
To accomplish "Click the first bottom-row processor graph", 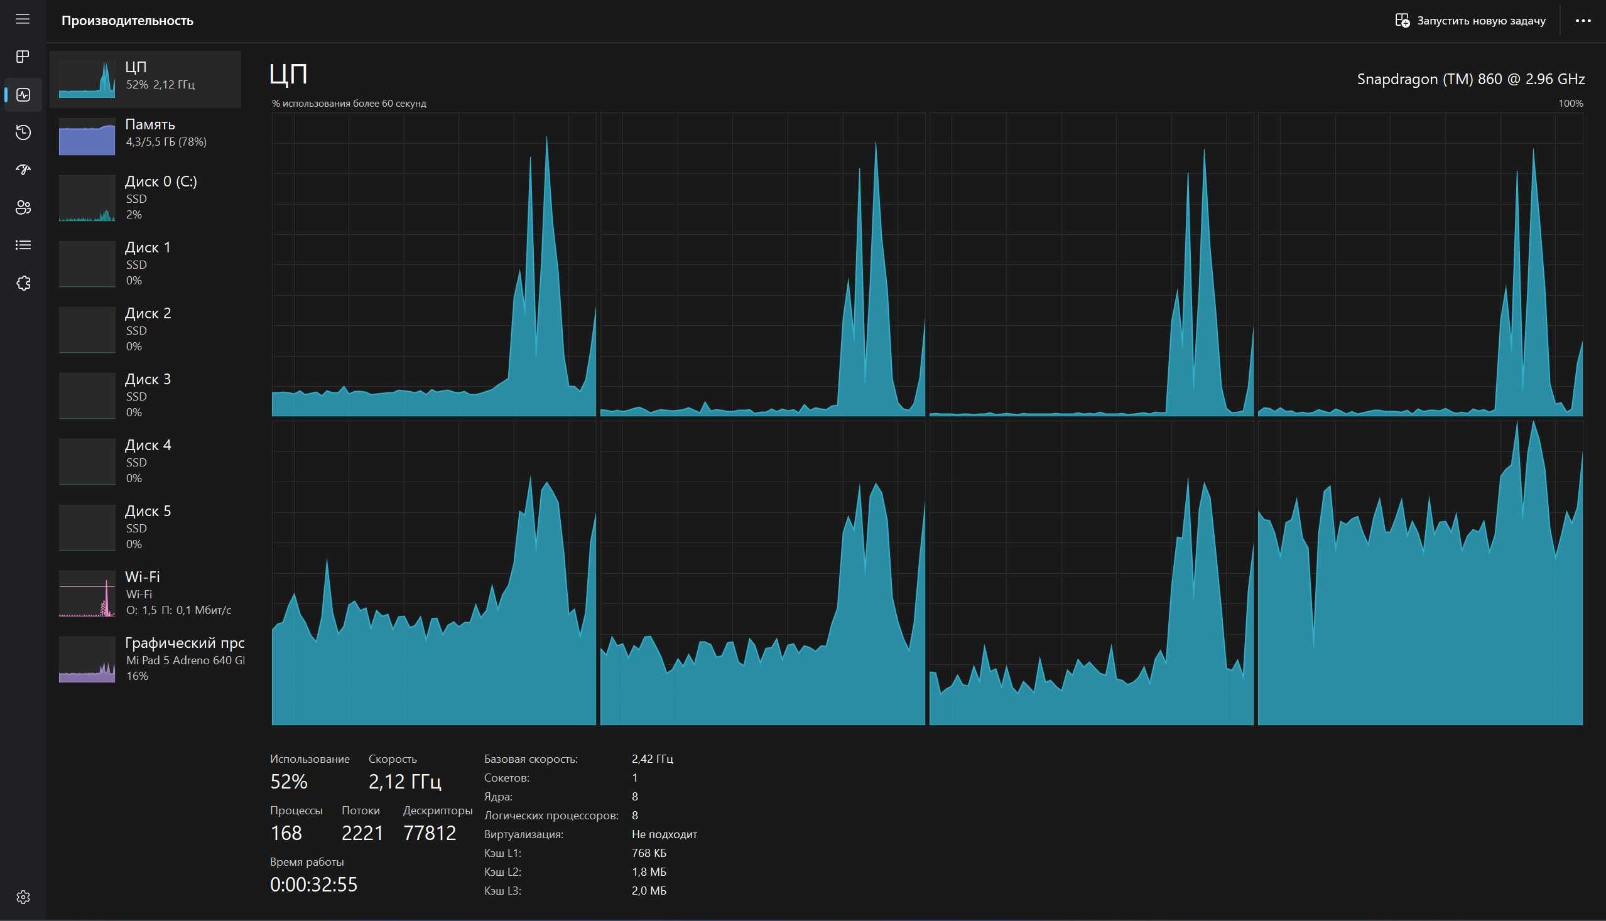I will [x=433, y=573].
